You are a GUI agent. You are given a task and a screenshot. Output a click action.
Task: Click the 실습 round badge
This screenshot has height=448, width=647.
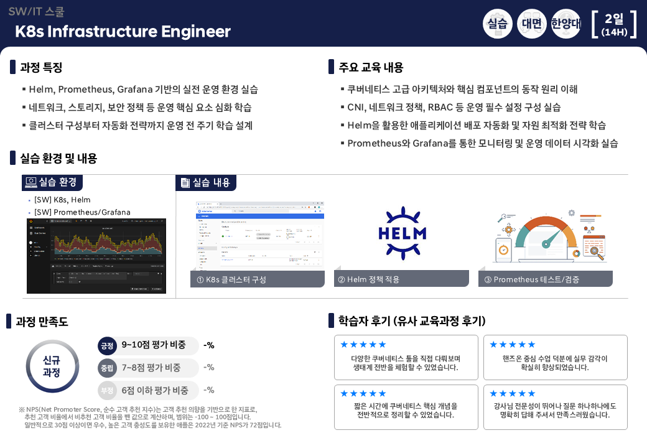tap(497, 24)
